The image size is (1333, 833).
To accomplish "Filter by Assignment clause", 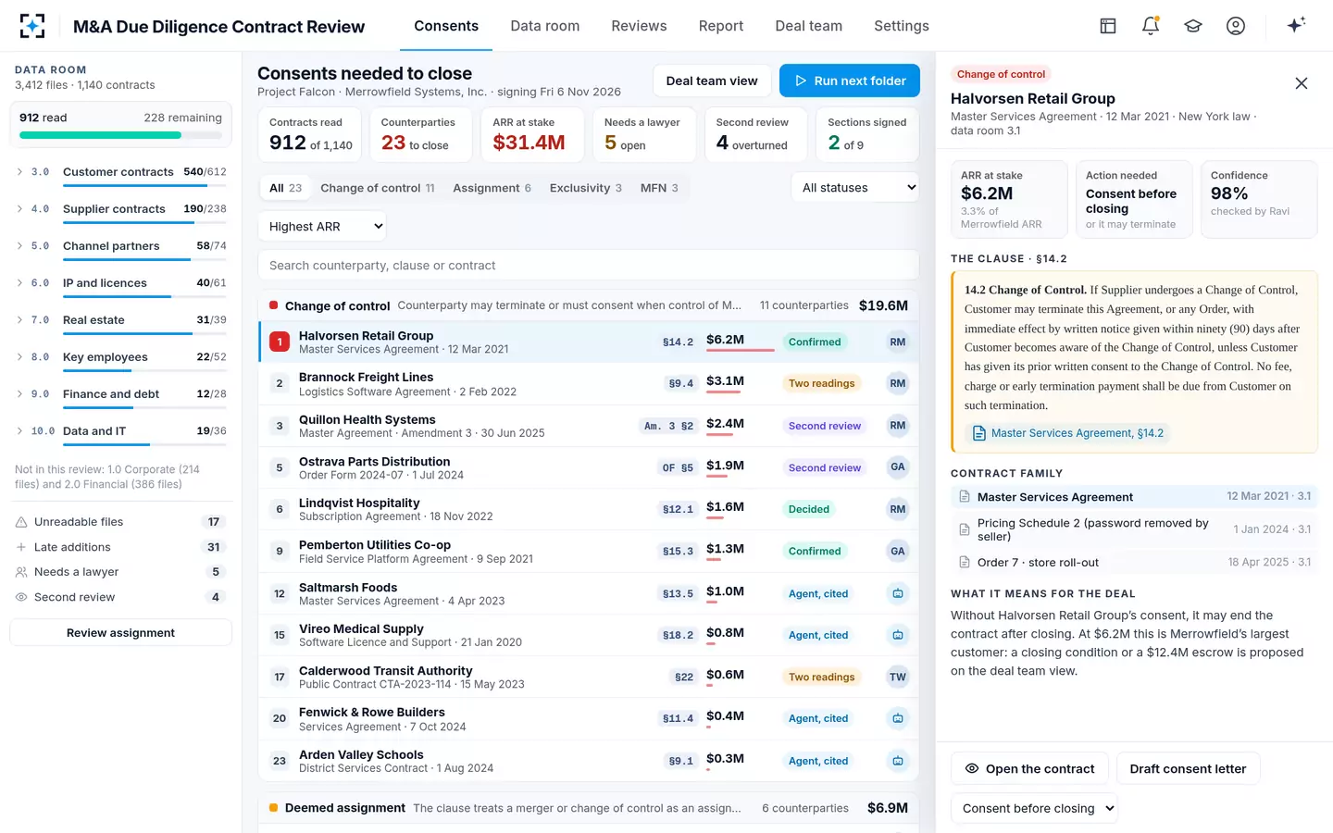I will (492, 188).
